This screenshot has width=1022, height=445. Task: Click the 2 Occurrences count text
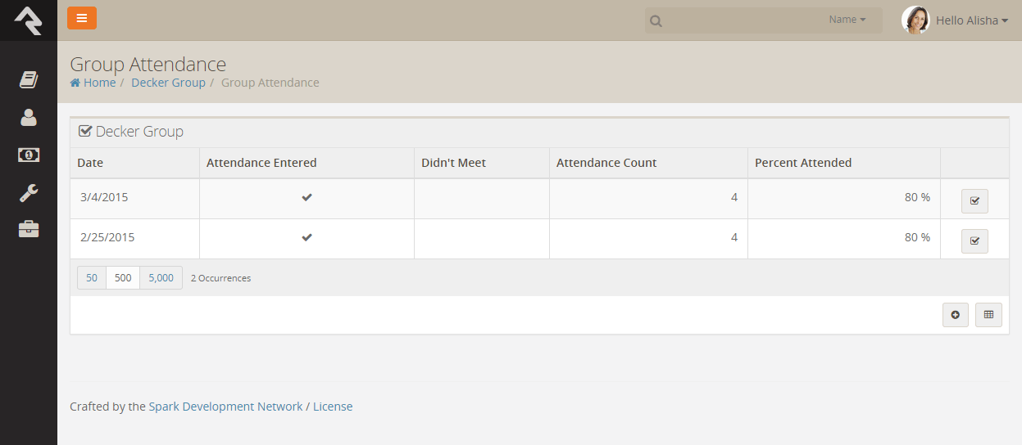pos(221,278)
